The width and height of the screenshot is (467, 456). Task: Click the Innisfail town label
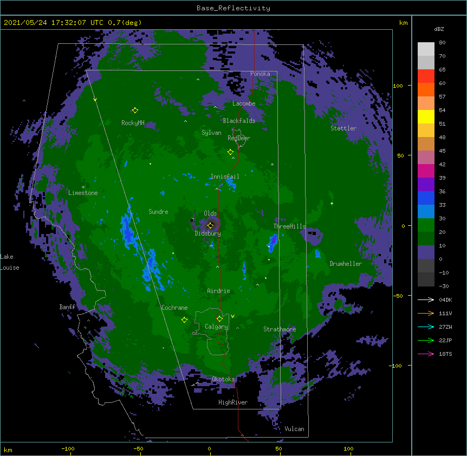coord(225,177)
